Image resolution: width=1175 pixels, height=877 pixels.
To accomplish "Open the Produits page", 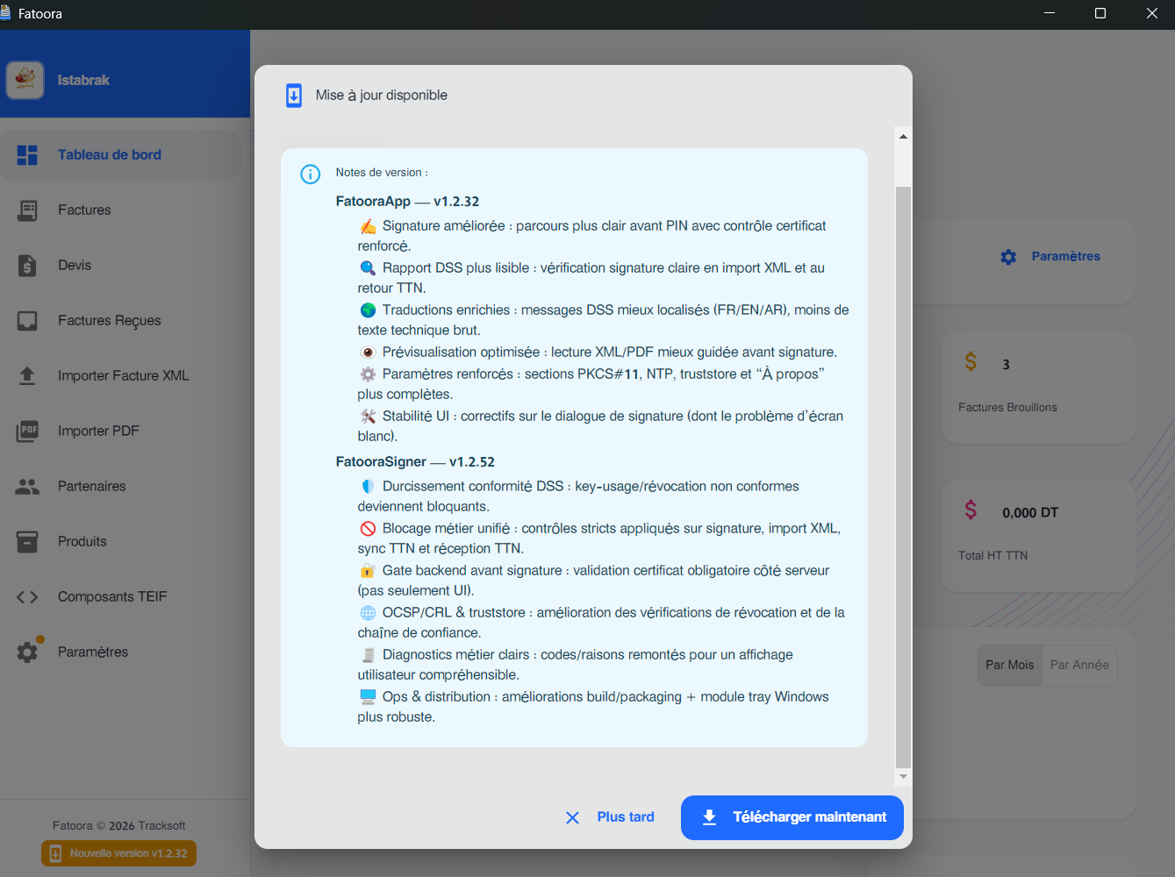I will click(x=121, y=542).
